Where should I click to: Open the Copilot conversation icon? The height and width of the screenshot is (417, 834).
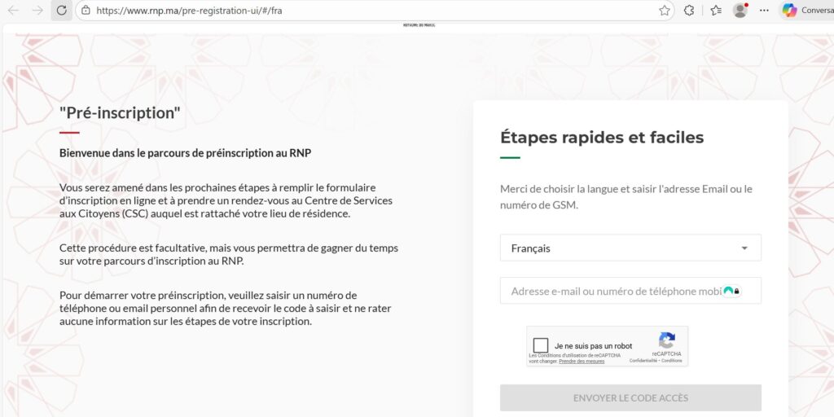point(789,11)
